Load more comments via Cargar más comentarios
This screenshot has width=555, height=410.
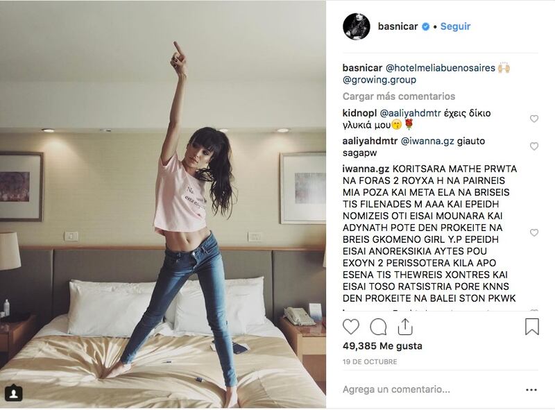click(398, 96)
